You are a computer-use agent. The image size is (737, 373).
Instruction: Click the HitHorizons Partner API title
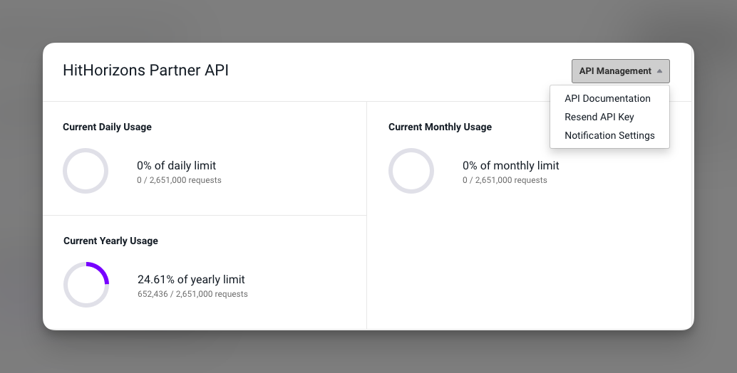145,70
